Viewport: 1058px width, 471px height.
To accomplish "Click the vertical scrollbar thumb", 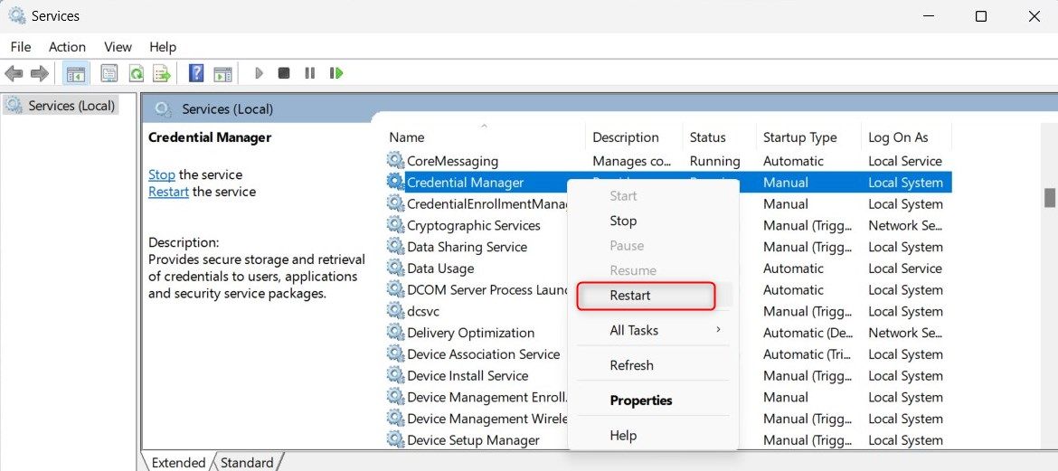I will pyautogui.click(x=1049, y=197).
